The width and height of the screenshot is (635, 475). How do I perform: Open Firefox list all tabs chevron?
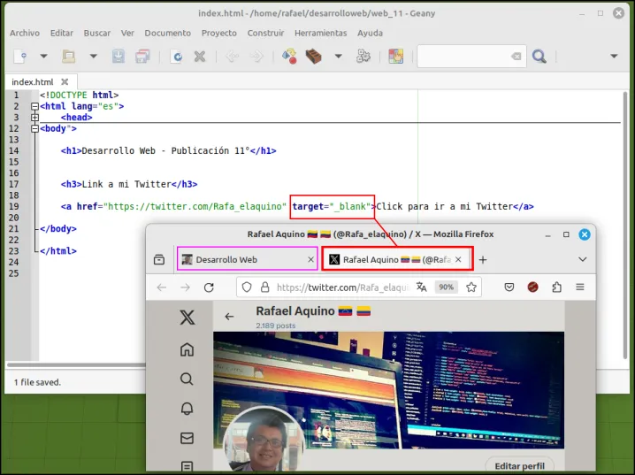tap(582, 259)
